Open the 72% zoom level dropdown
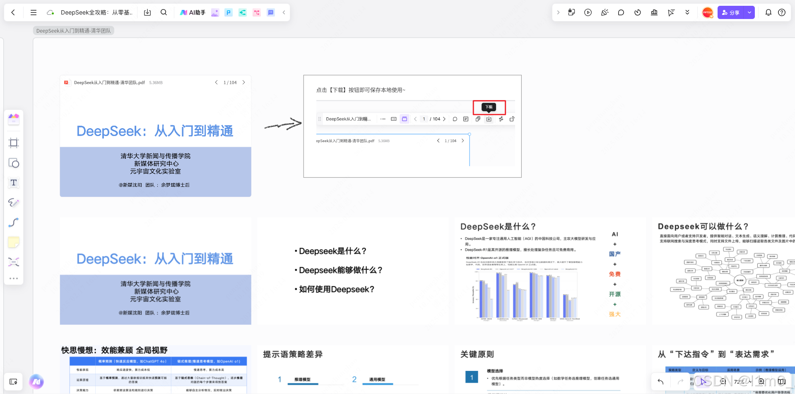The image size is (795, 394). [742, 382]
